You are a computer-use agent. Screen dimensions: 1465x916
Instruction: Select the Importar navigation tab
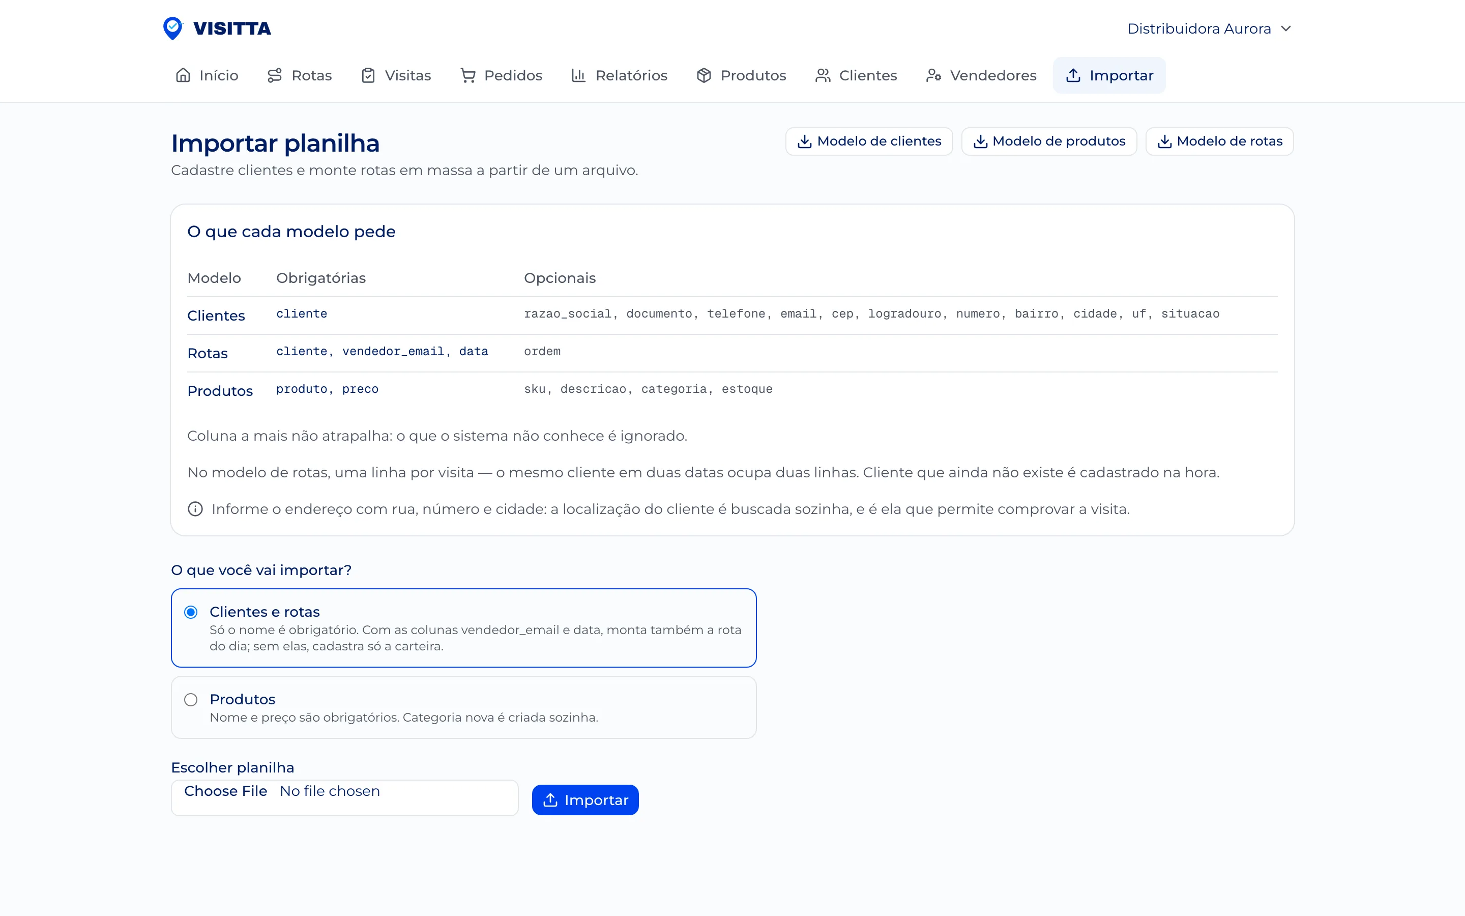tap(1109, 75)
